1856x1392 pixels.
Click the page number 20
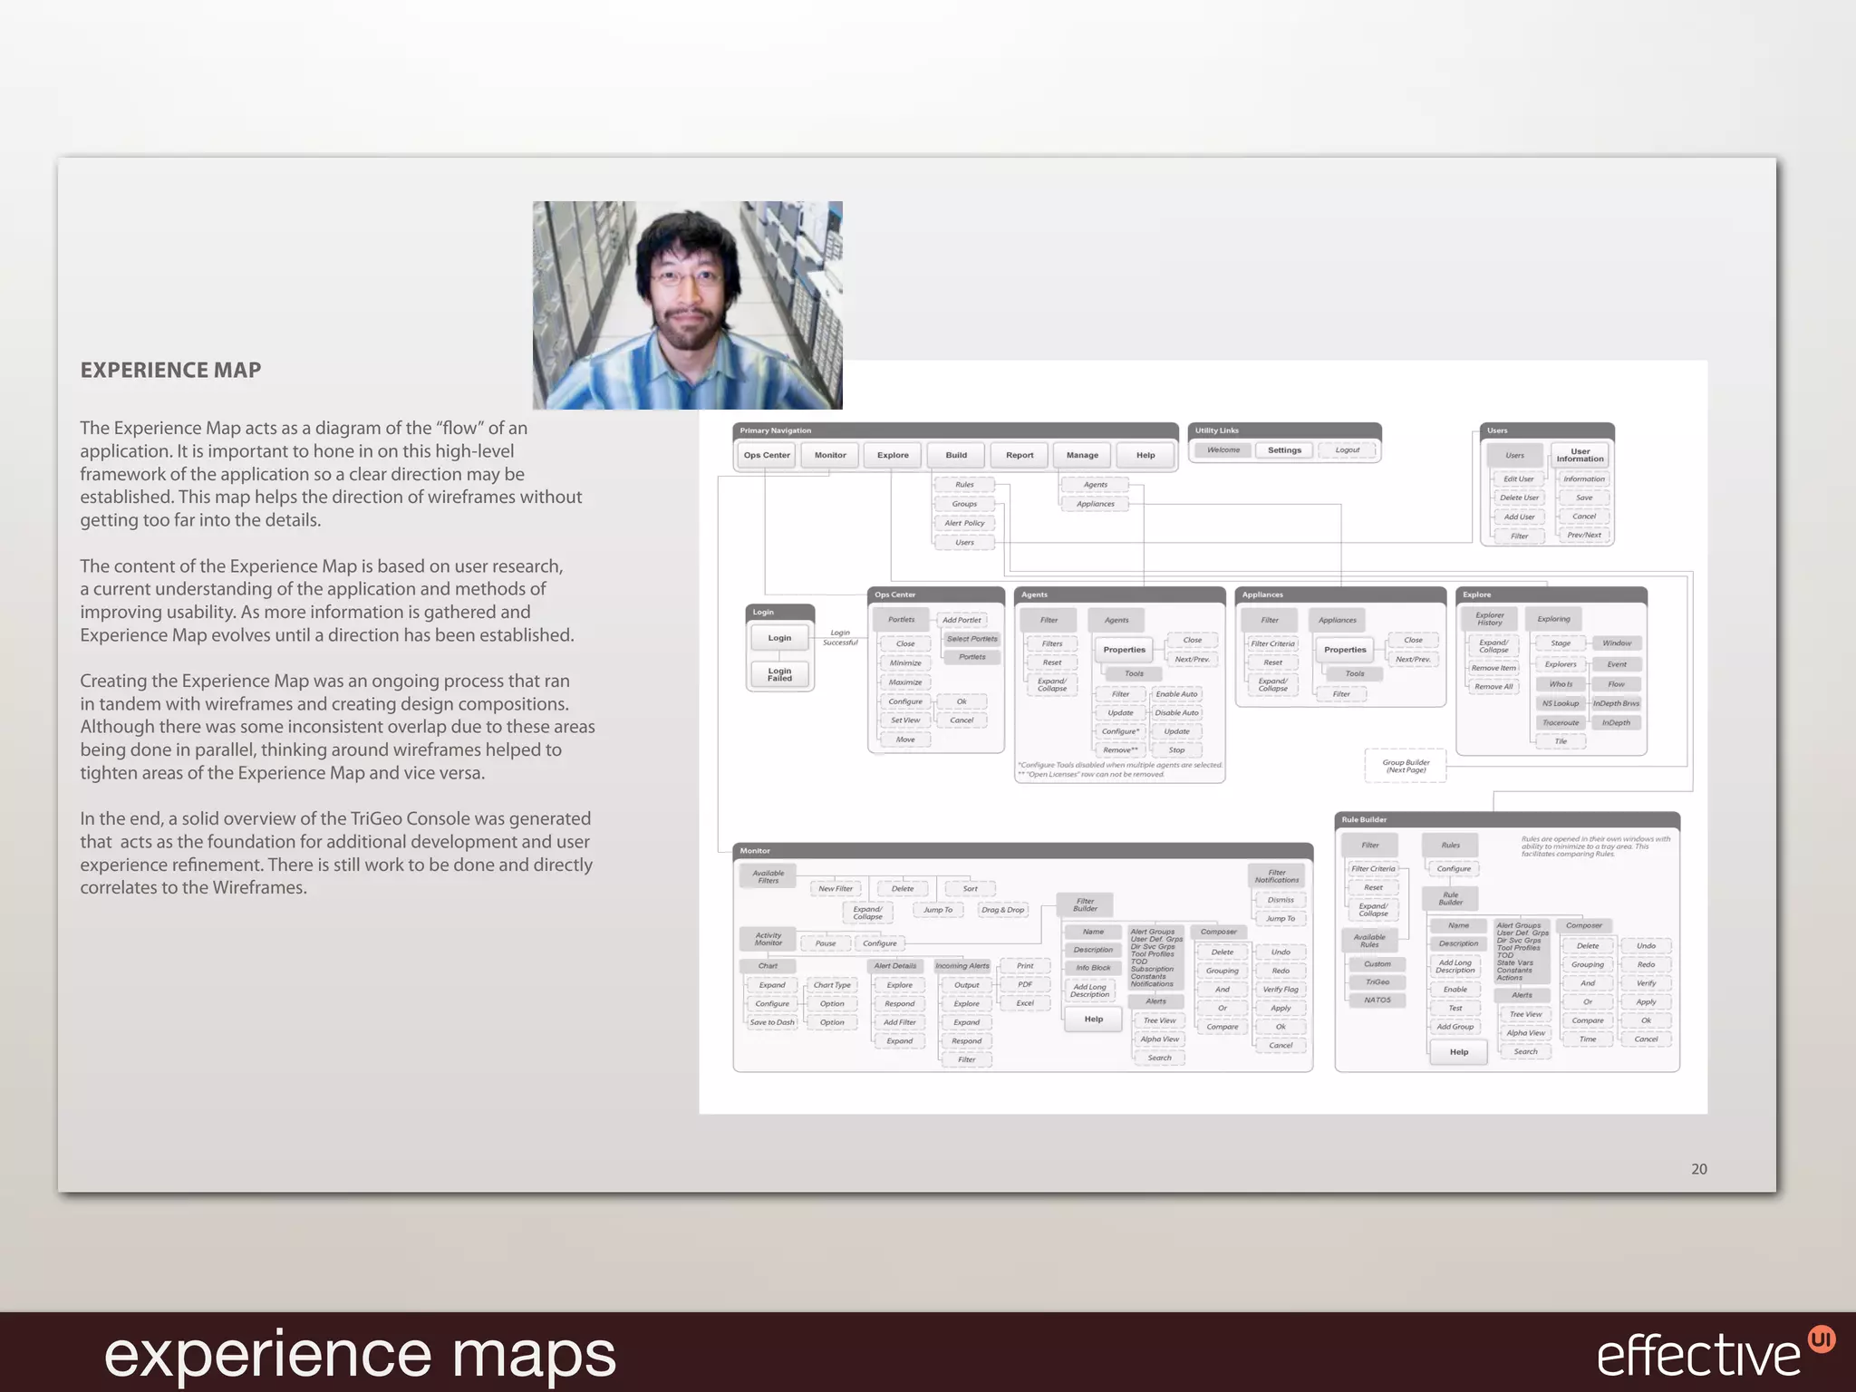1699,1169
